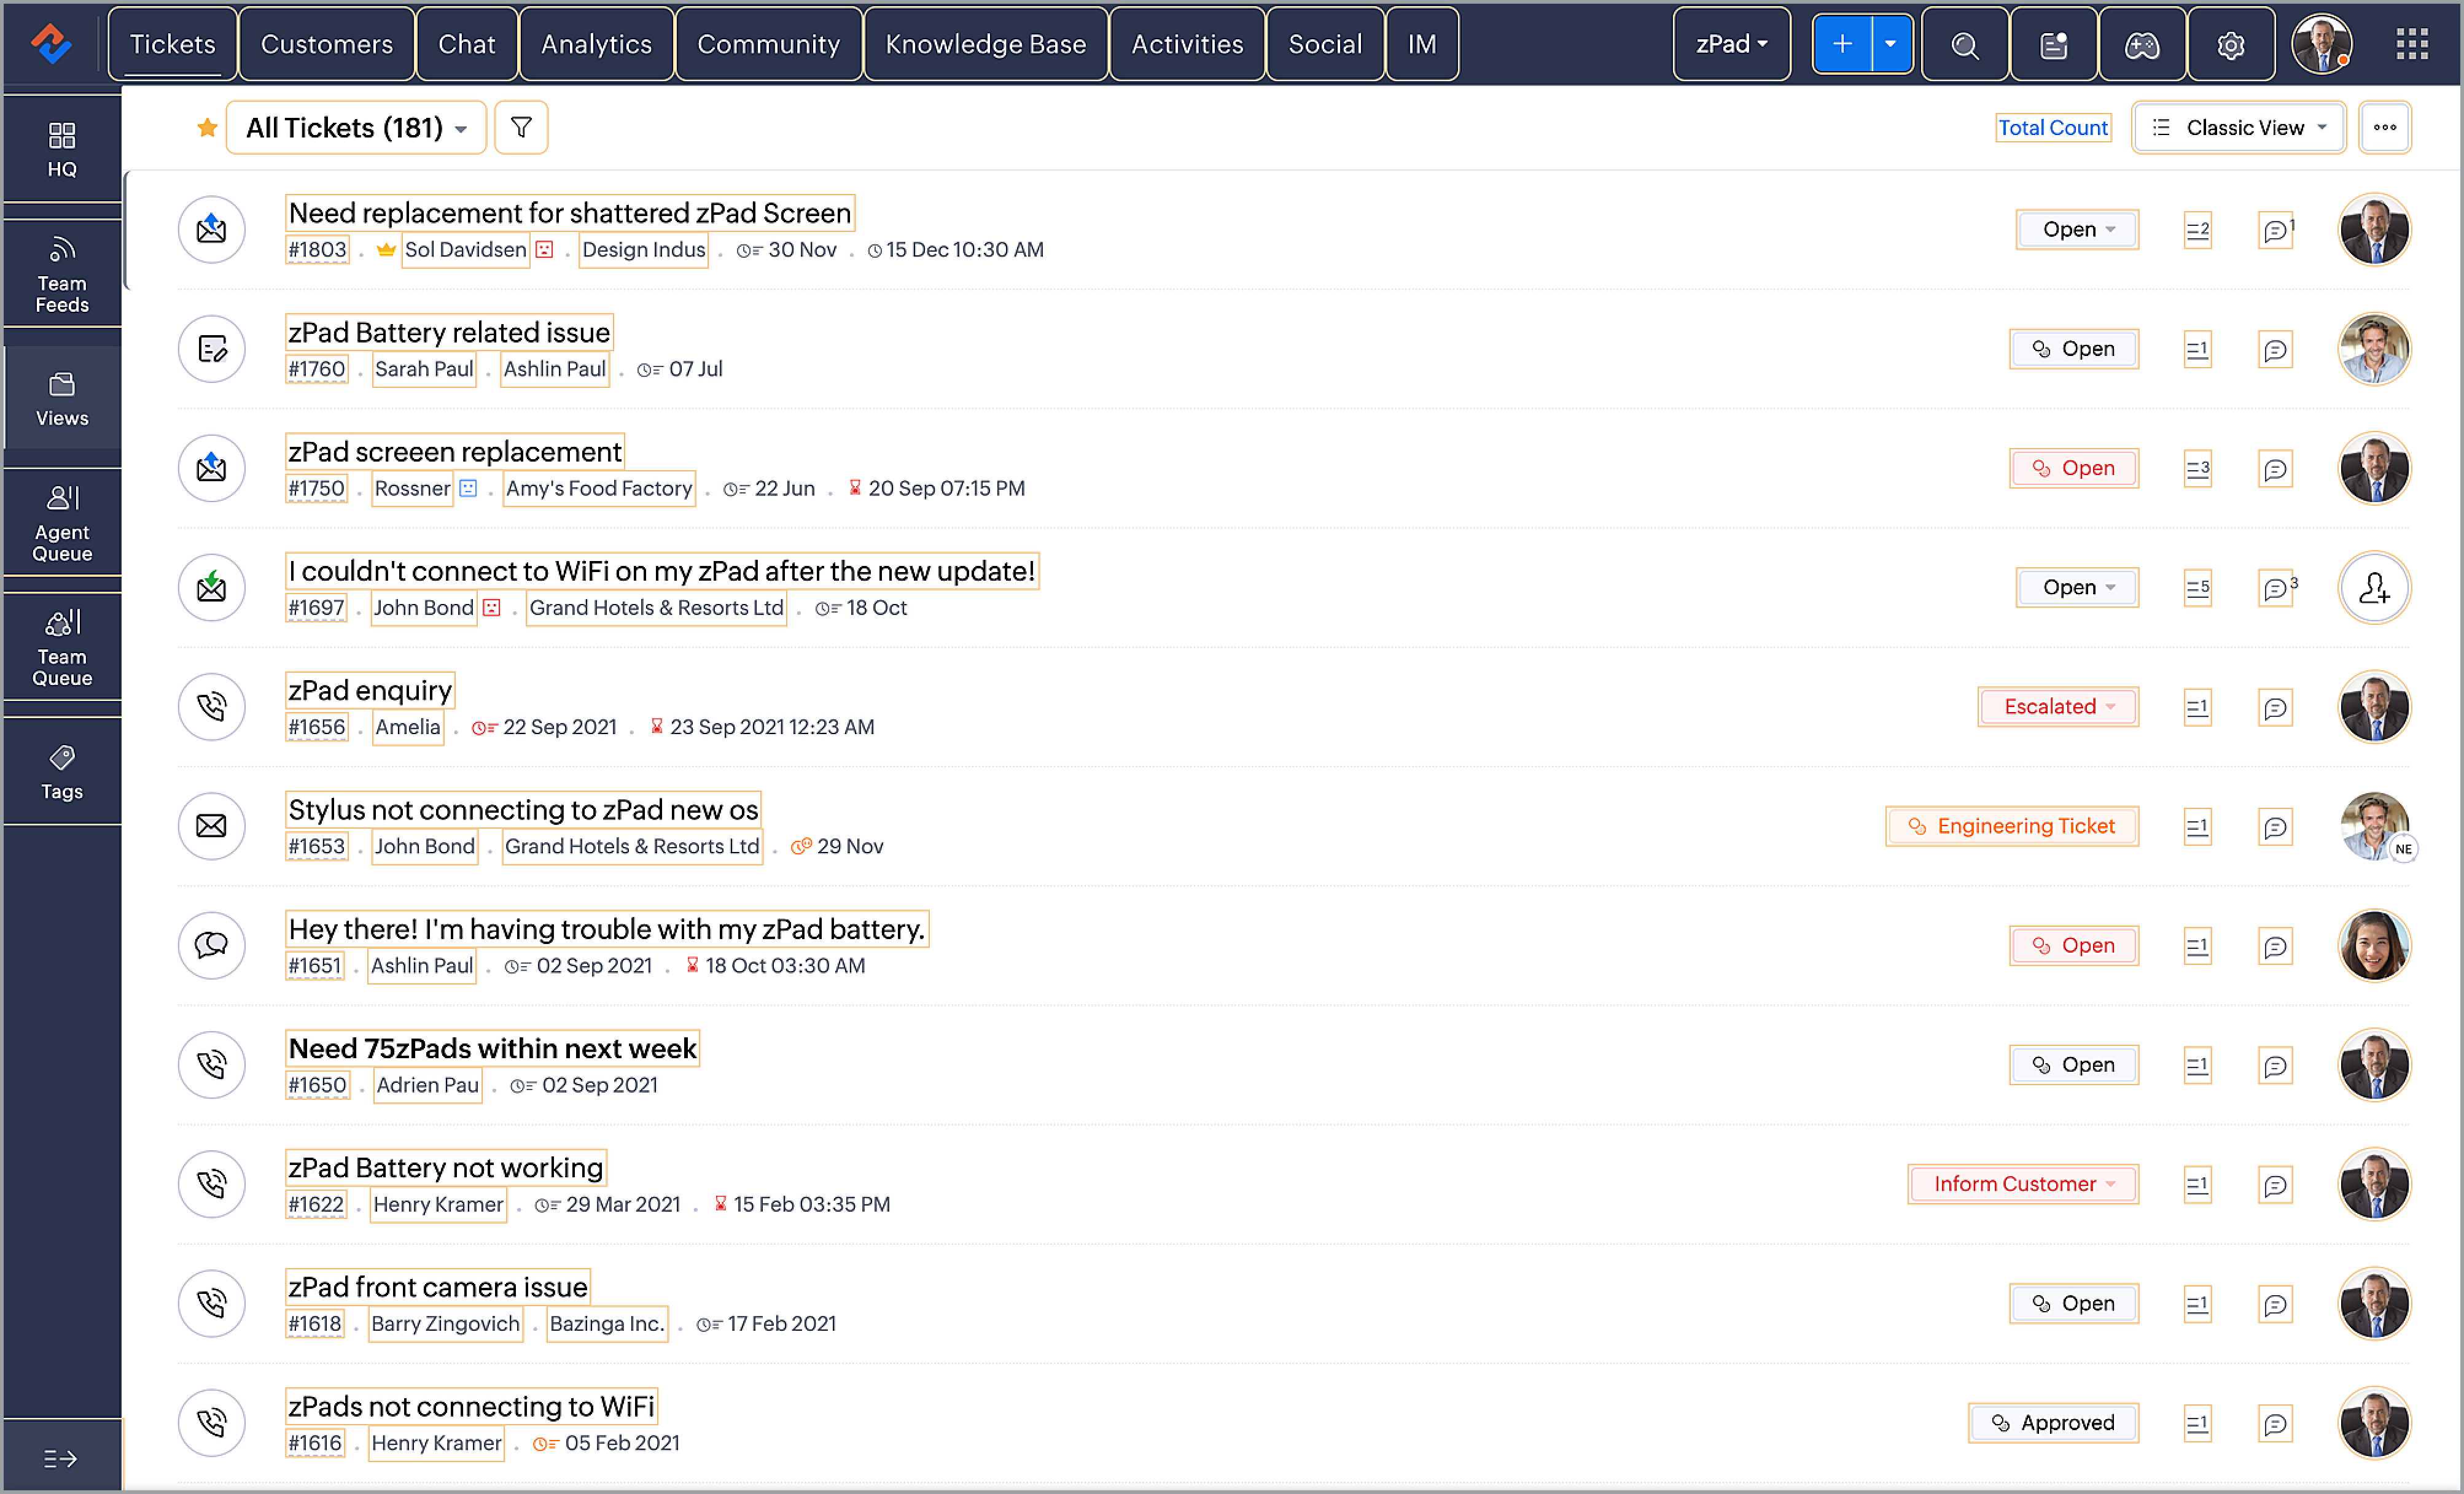The height and width of the screenshot is (1494, 2464).
Task: Open Team Feeds in sidebar
Action: 62,274
